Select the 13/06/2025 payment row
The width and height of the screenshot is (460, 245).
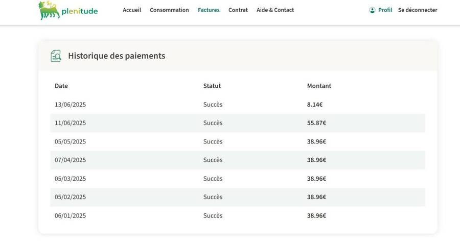click(x=71, y=105)
